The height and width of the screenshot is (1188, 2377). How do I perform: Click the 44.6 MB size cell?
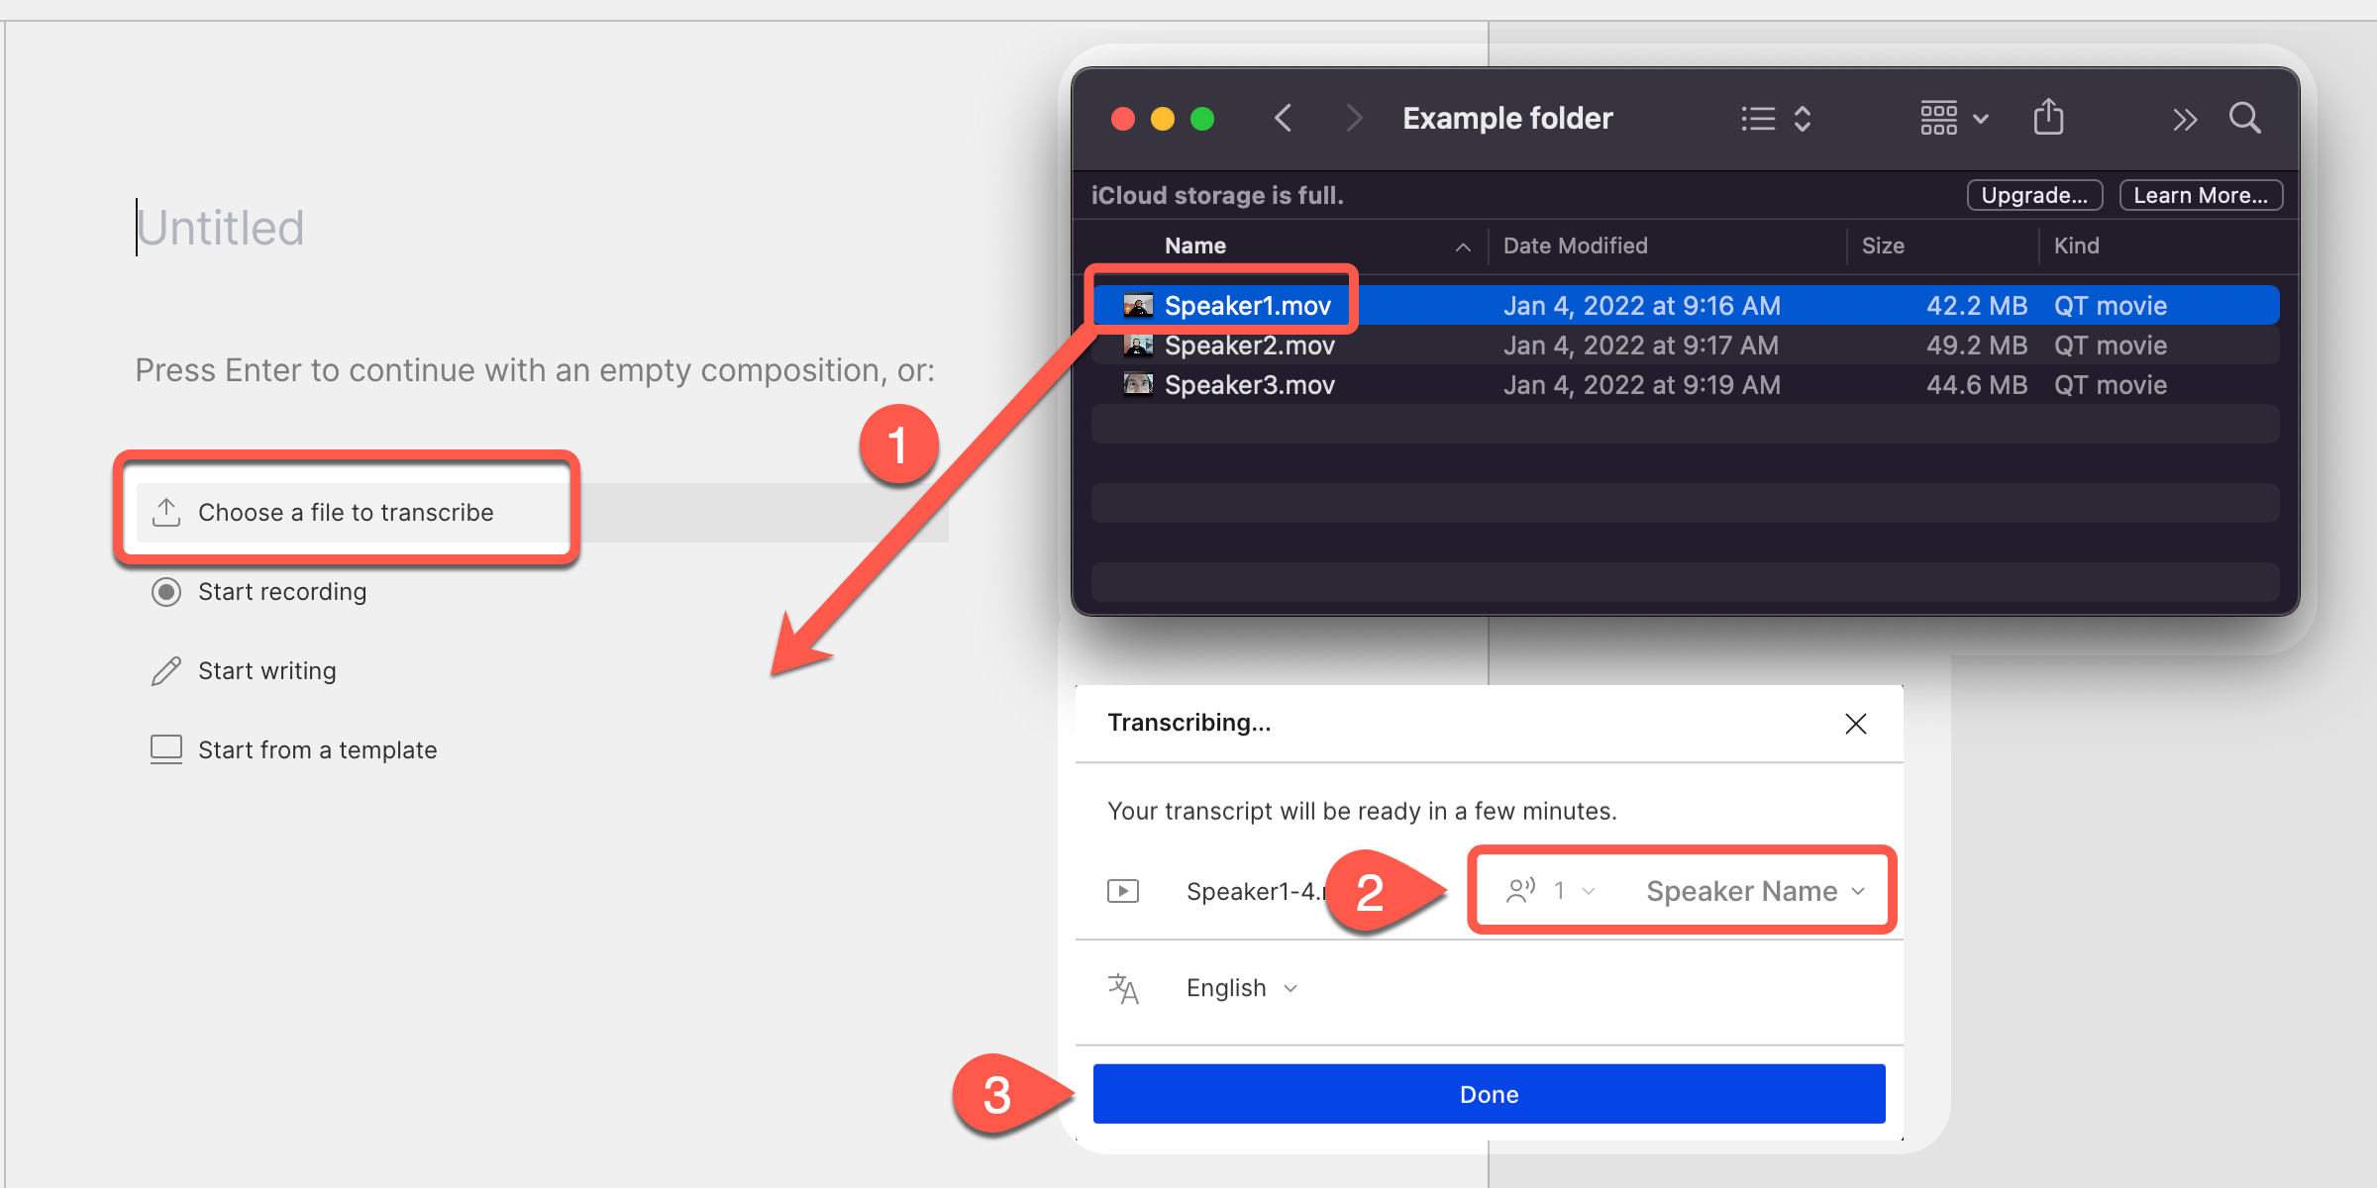coord(1977,384)
